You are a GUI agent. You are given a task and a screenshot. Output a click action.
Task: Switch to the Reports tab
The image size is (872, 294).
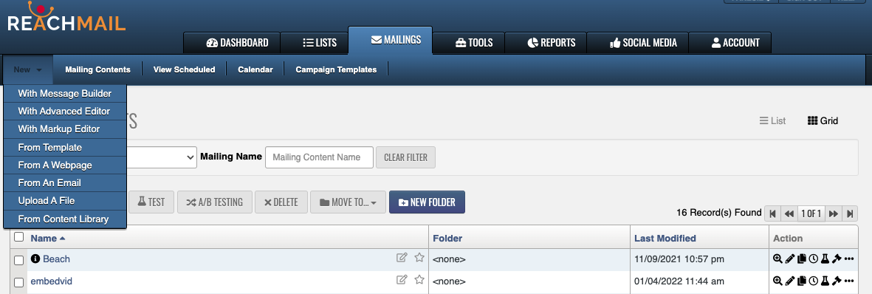[551, 42]
